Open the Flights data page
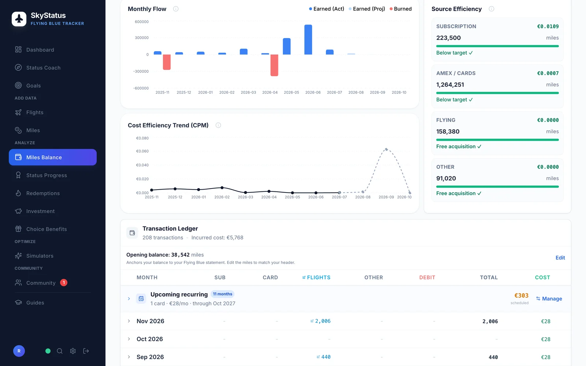Viewport: 586px width, 366px height. tap(53, 112)
